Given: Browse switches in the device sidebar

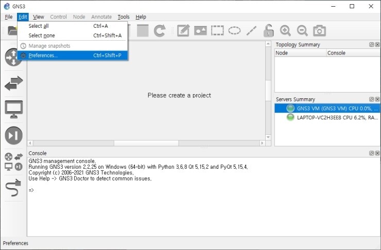Looking at the screenshot, I should (x=13, y=83).
